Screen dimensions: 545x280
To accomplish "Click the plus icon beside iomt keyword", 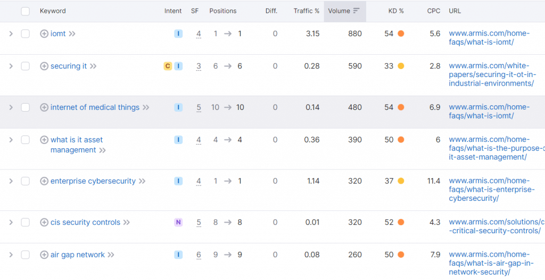I will [44, 33].
